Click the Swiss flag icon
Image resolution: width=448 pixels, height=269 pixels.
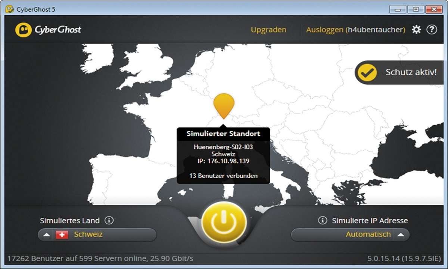tap(62, 235)
